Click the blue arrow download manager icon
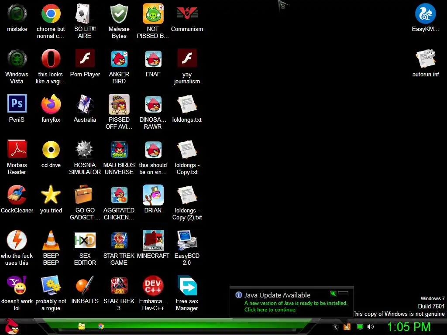The height and width of the screenshot is (335, 447). [187, 285]
